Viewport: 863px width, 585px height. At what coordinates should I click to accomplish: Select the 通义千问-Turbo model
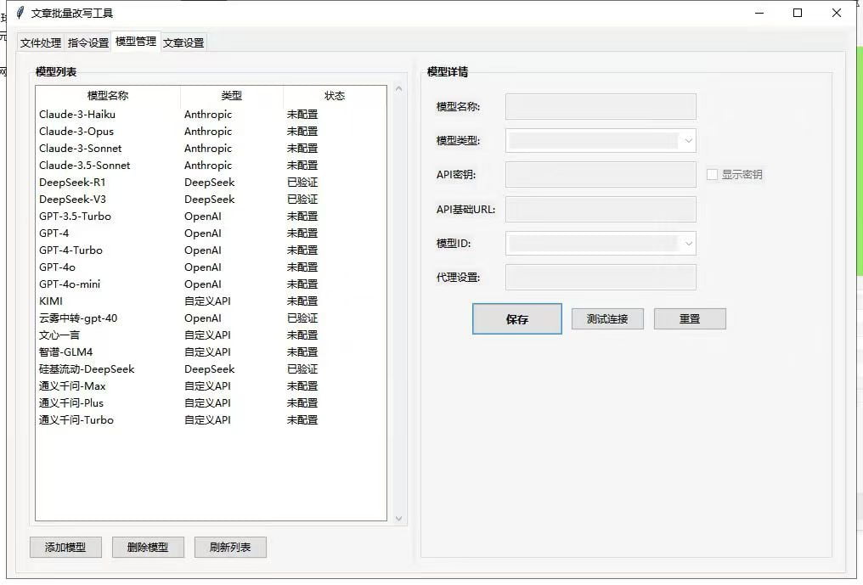pyautogui.click(x=211, y=420)
